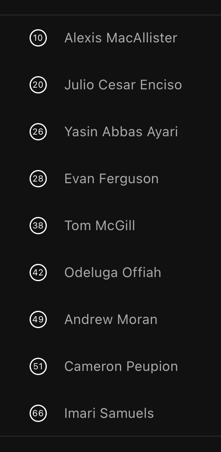Click the number 10 jersey badge

38,38
